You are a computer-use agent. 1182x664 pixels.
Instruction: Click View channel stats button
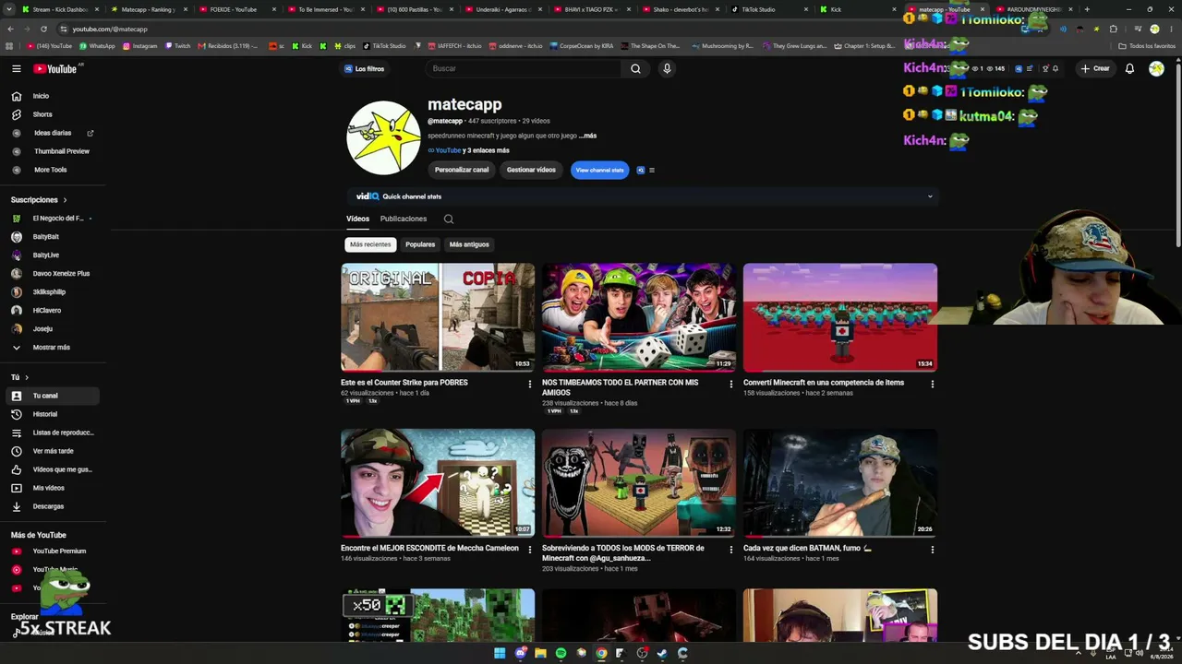coord(599,170)
